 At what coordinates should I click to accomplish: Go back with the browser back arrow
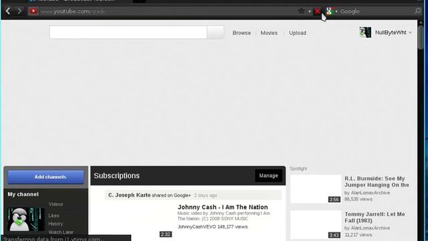[x=8, y=11]
